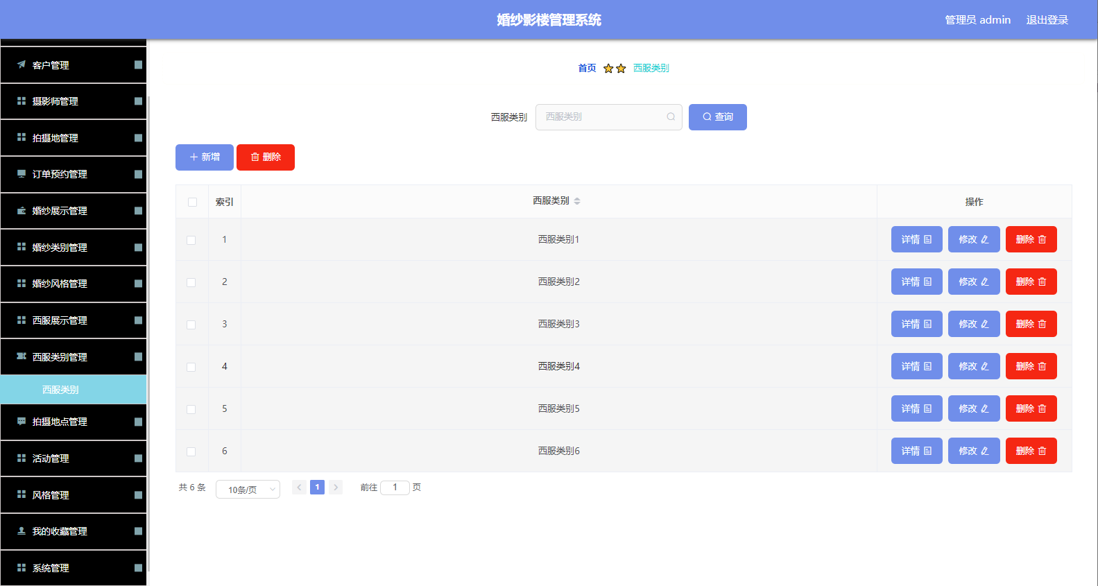The width and height of the screenshot is (1098, 586).
Task: Click the monitor icon beside 订单预约管理
Action: (x=22, y=173)
